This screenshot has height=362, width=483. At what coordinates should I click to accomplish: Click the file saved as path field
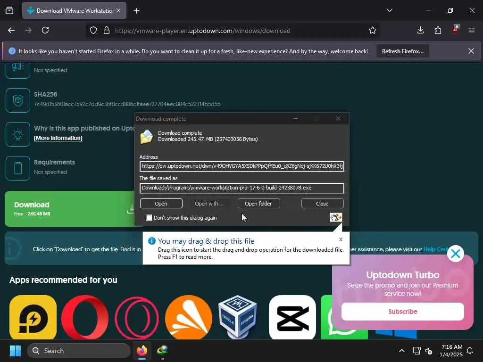pos(242,188)
